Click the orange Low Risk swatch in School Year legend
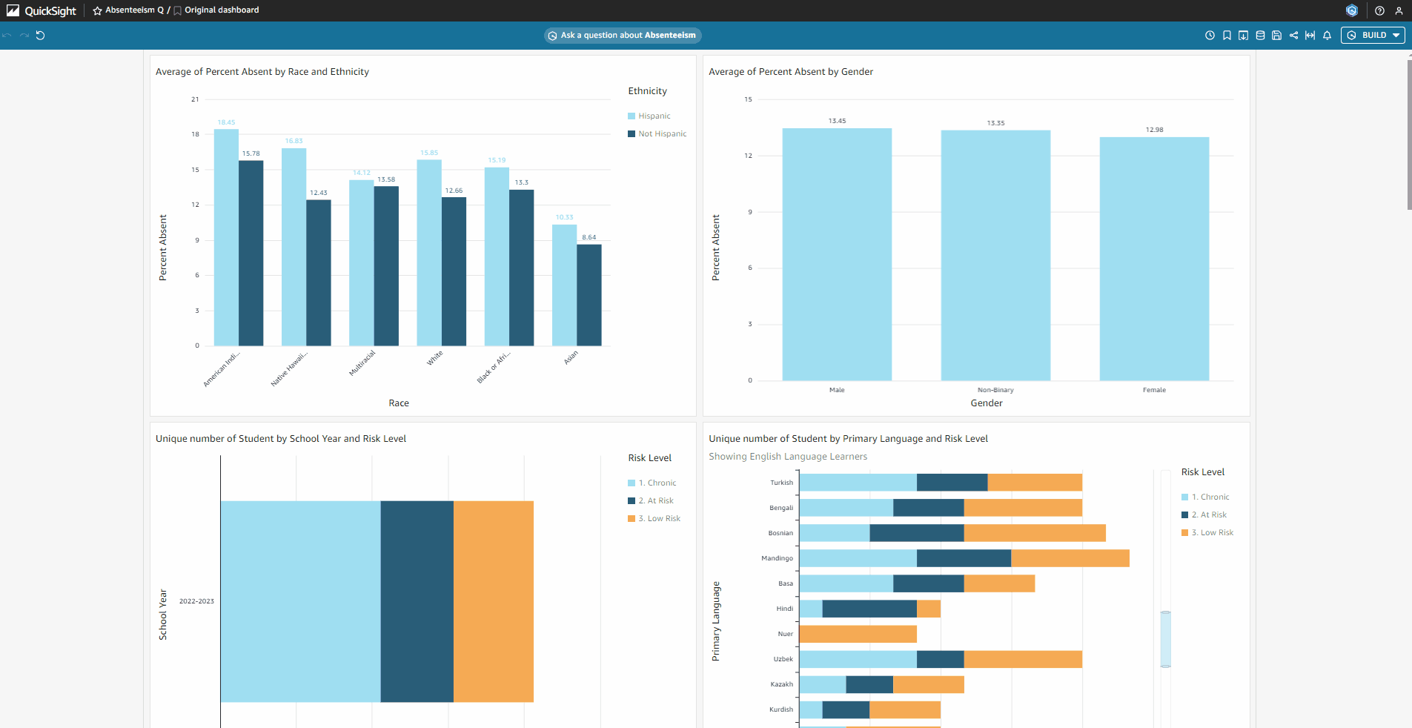Image resolution: width=1412 pixels, height=728 pixels. point(632,518)
